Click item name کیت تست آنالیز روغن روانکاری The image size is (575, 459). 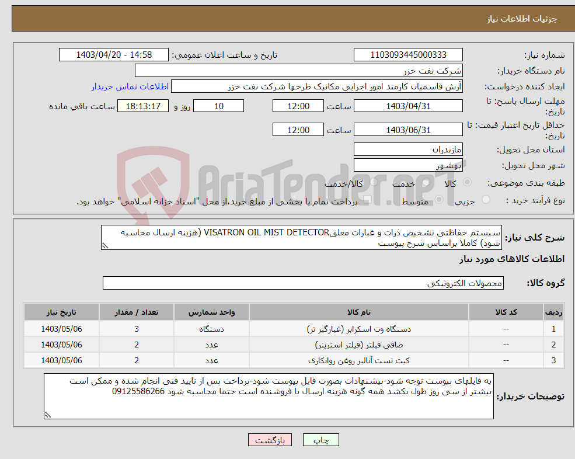(x=358, y=361)
